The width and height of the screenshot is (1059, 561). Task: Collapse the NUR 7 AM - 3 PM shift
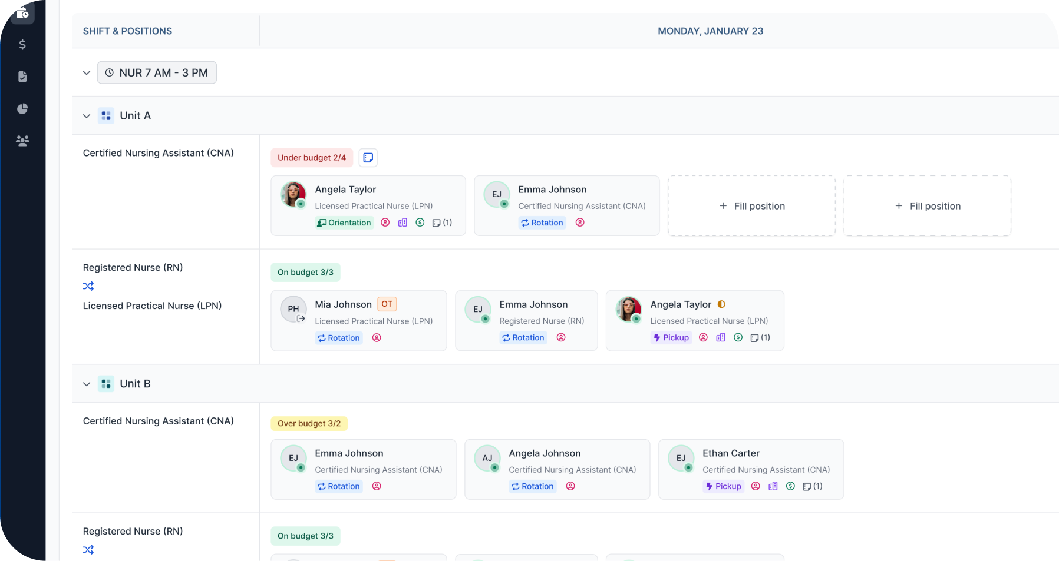(86, 72)
